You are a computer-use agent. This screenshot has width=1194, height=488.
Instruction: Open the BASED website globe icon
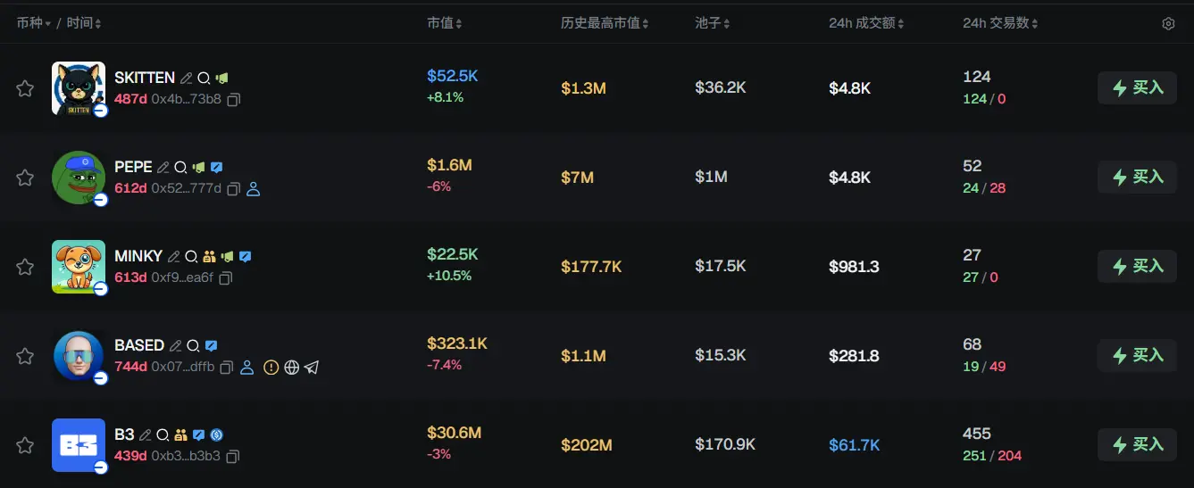[x=291, y=368]
